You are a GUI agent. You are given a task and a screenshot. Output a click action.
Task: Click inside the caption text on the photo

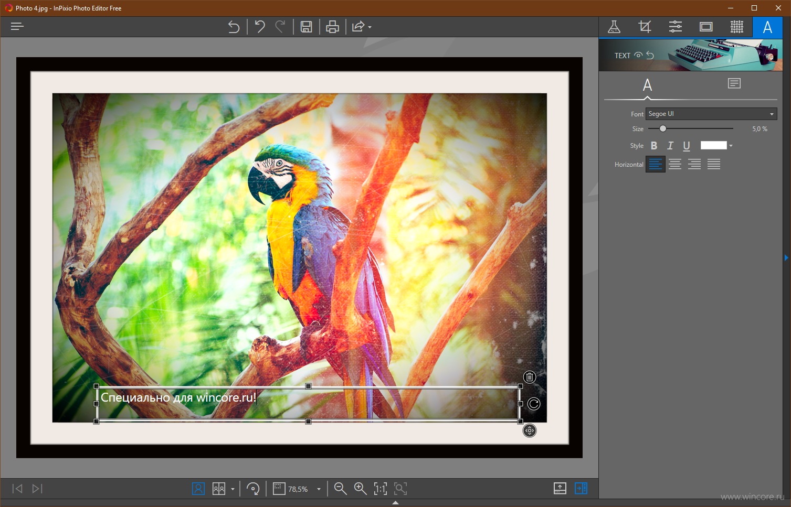(x=178, y=397)
